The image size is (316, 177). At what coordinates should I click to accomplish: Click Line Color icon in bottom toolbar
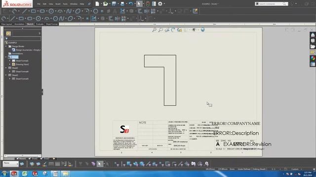tap(44, 164)
